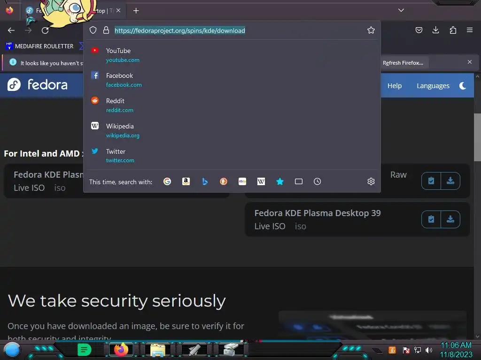Search open tabs using tab icon
Viewport: 481px width, 360px height.
[x=298, y=181]
